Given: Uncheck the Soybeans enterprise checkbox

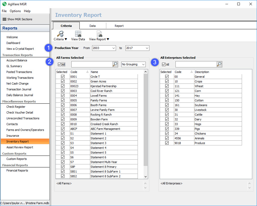Looking at the screenshot, I should point(167,105).
